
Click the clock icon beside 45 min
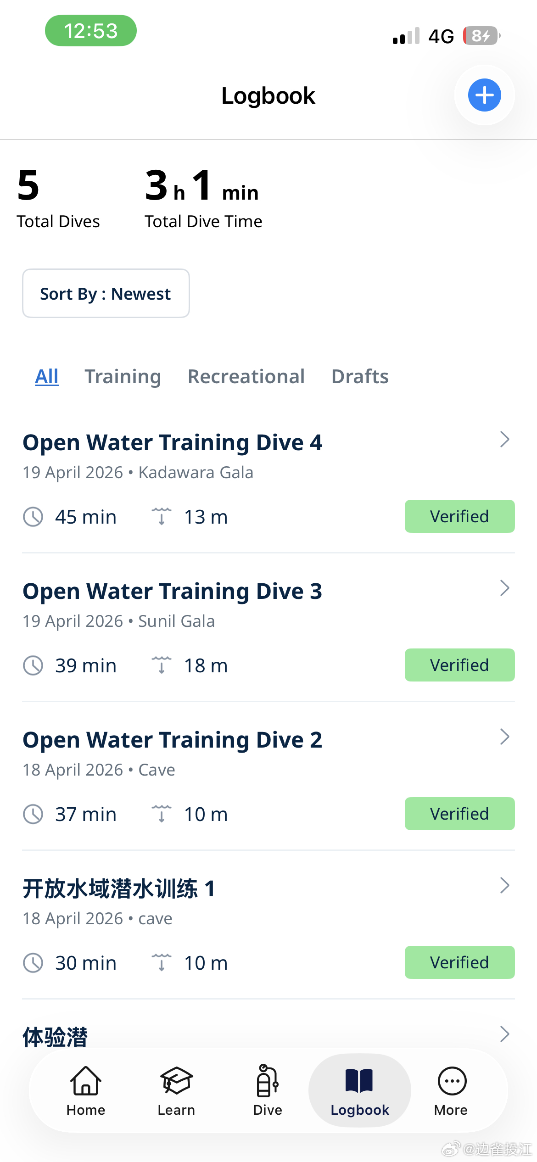[x=33, y=517]
